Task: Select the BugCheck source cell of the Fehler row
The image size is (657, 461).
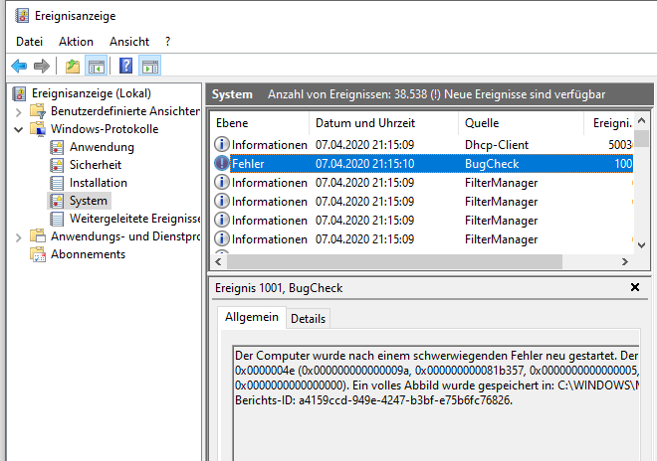Action: click(x=492, y=164)
